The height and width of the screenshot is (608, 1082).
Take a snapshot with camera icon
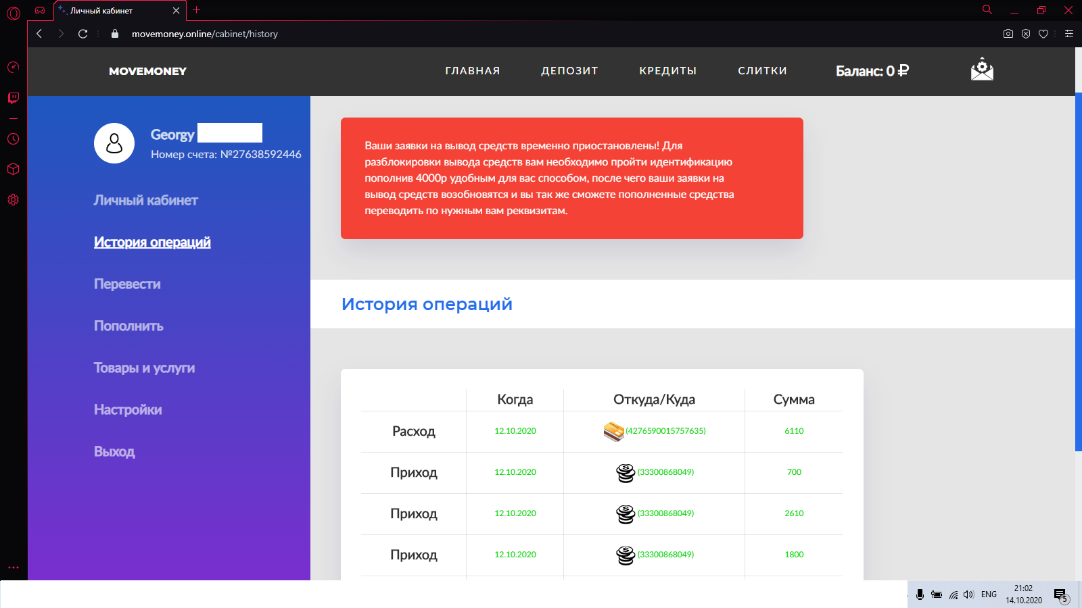coord(1008,34)
